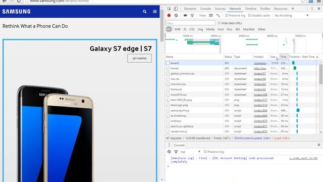Click the Samsung search magnifier icon
This screenshot has height=182, width=323.
click(x=145, y=12)
